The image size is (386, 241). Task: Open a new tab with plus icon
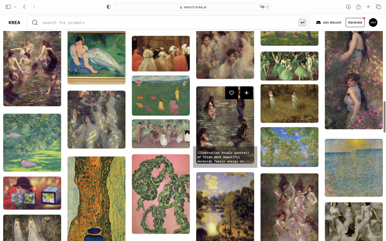368,7
